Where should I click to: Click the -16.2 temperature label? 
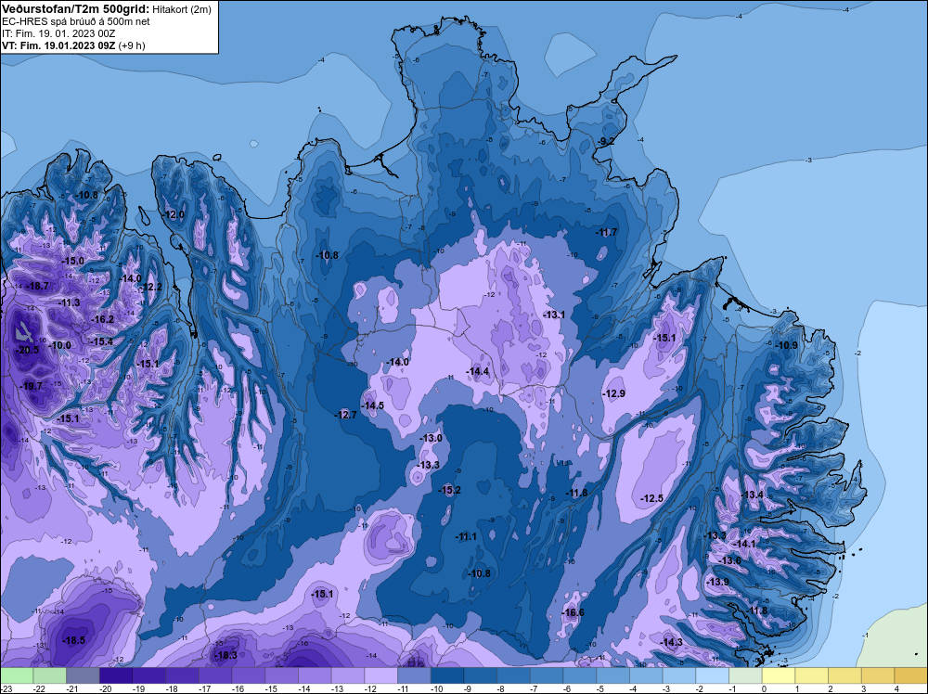(102, 319)
